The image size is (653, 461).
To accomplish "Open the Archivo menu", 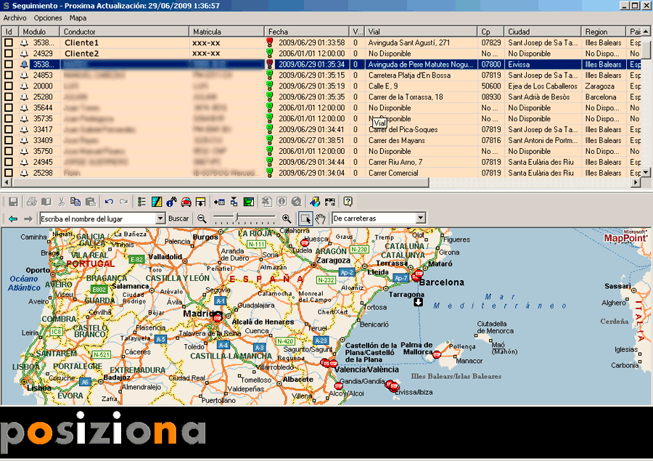I will pos(15,18).
